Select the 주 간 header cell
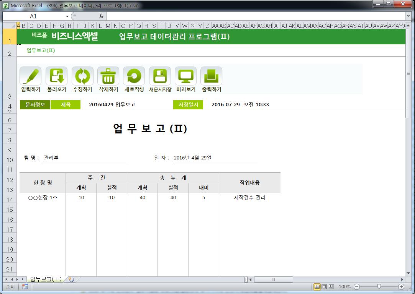The height and width of the screenshot is (294, 415). tap(96, 178)
